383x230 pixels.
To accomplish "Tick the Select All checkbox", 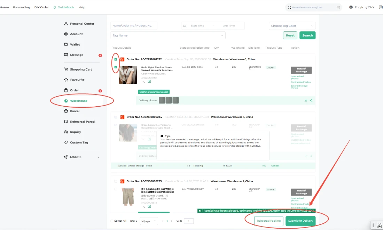I will [112, 221].
